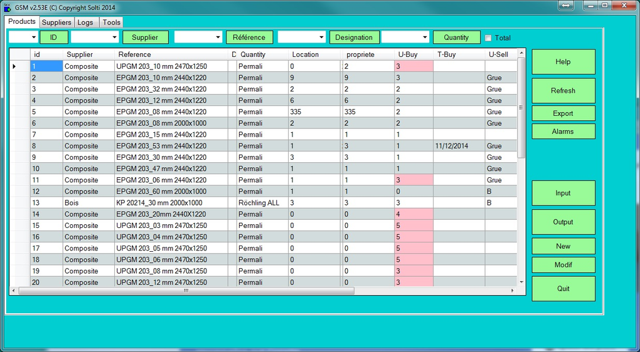The height and width of the screenshot is (352, 640).
Task: Click the row selector arrow beside row 1
Action: (x=14, y=66)
